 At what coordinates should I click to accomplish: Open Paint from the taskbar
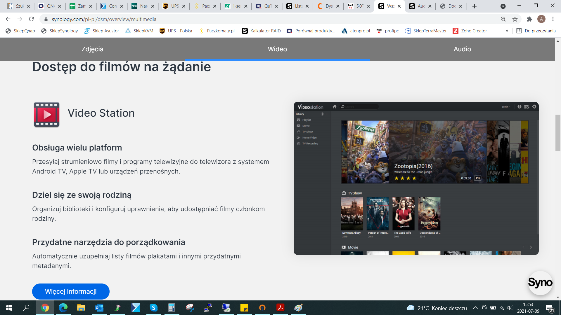298,308
